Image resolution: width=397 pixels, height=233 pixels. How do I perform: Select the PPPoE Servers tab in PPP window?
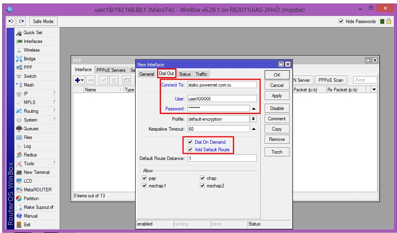[111, 70]
